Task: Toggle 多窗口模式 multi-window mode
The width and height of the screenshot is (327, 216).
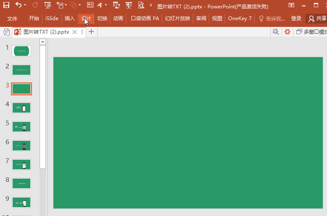Action: click(311, 32)
